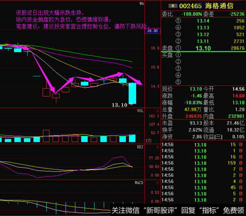Click the circled 5 buy level icon
This screenshot has width=246, height=216.
tap(178, 82)
